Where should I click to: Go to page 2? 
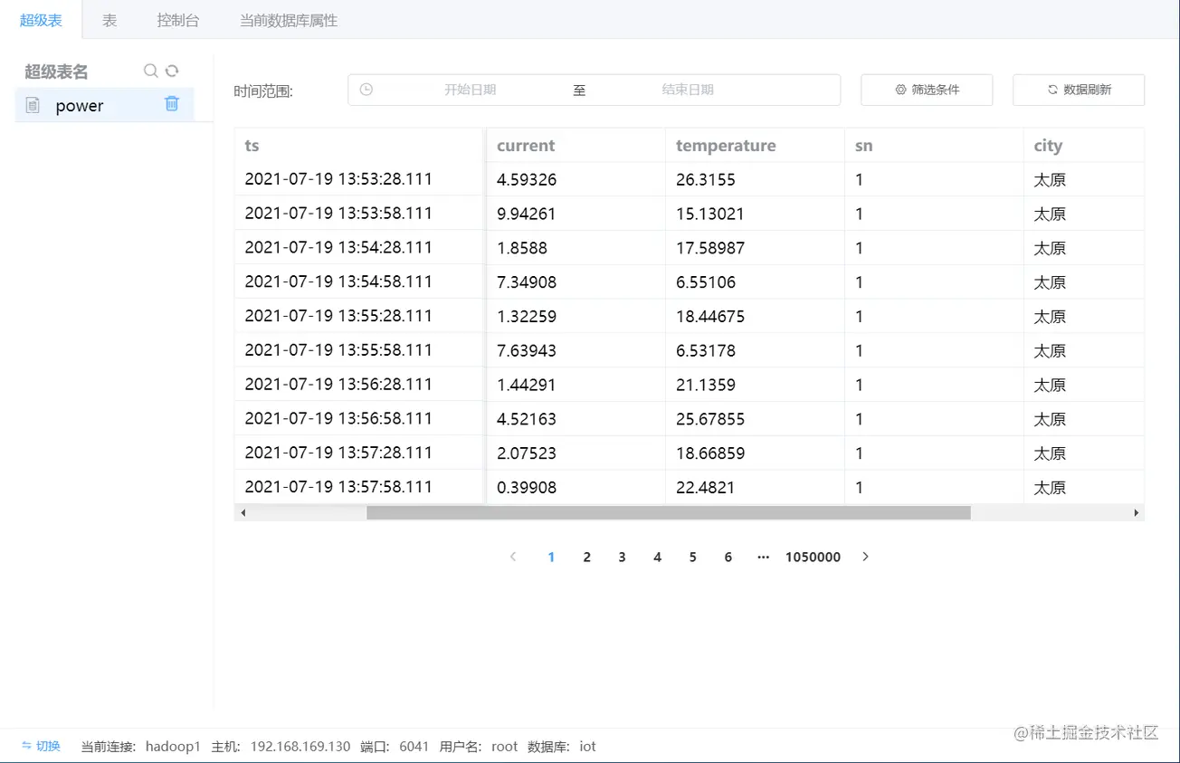point(586,557)
